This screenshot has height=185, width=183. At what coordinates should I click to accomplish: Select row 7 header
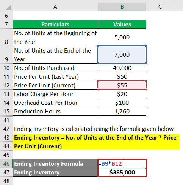pos(6,24)
